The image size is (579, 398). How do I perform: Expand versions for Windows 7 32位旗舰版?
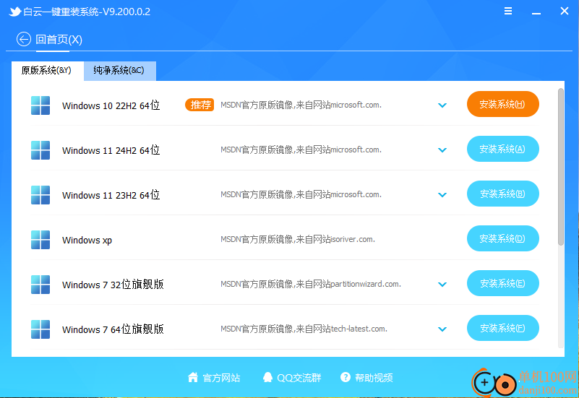pos(442,285)
